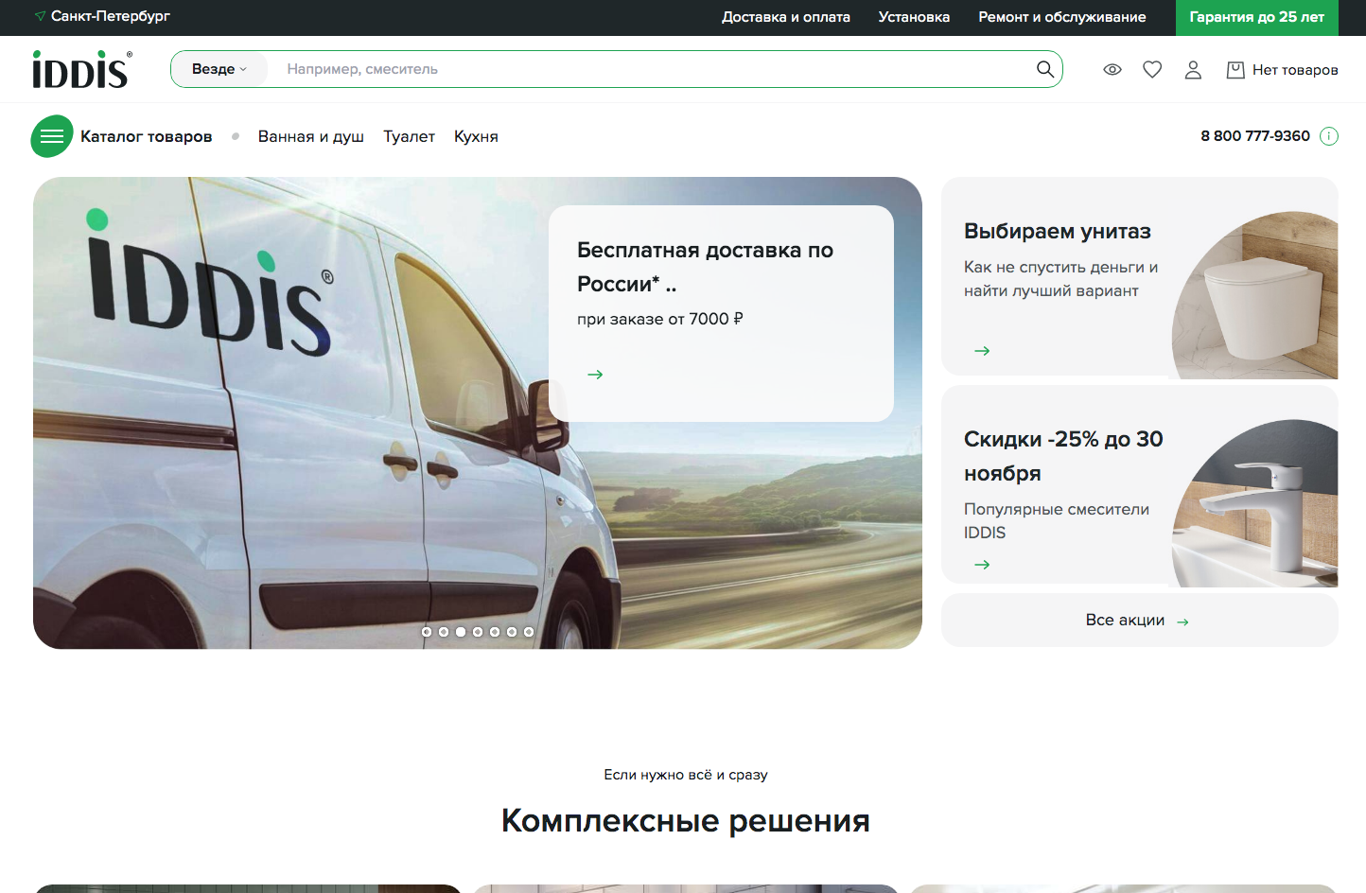Click white faucet image thumbnail
Image resolution: width=1366 pixels, height=893 pixels.
[x=1255, y=503]
